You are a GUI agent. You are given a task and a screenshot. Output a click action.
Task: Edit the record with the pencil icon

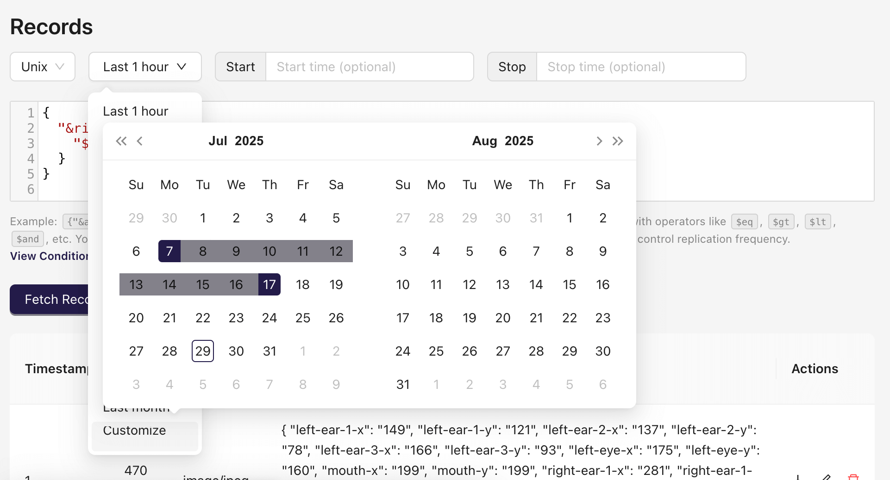(827, 478)
